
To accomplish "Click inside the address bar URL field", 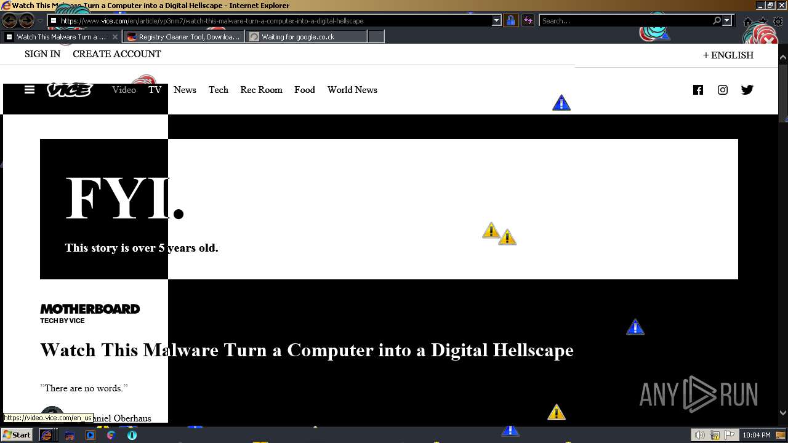I will [271, 20].
